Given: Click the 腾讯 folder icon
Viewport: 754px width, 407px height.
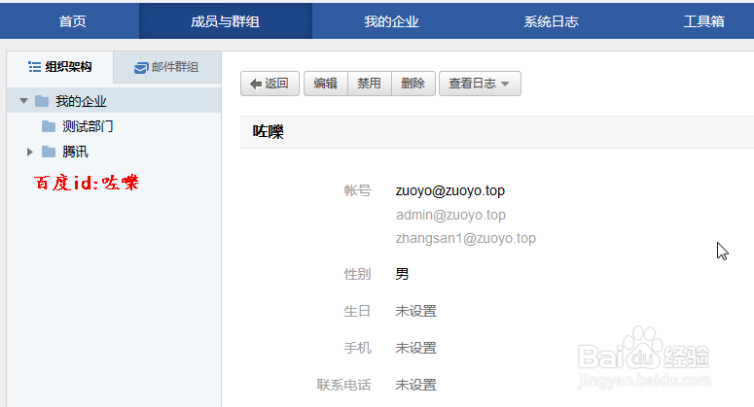Looking at the screenshot, I should click(x=49, y=153).
